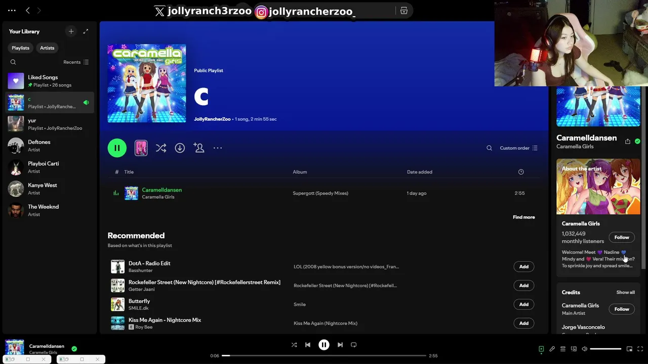The height and width of the screenshot is (364, 648).
Task: Skip to next track
Action: (x=340, y=345)
